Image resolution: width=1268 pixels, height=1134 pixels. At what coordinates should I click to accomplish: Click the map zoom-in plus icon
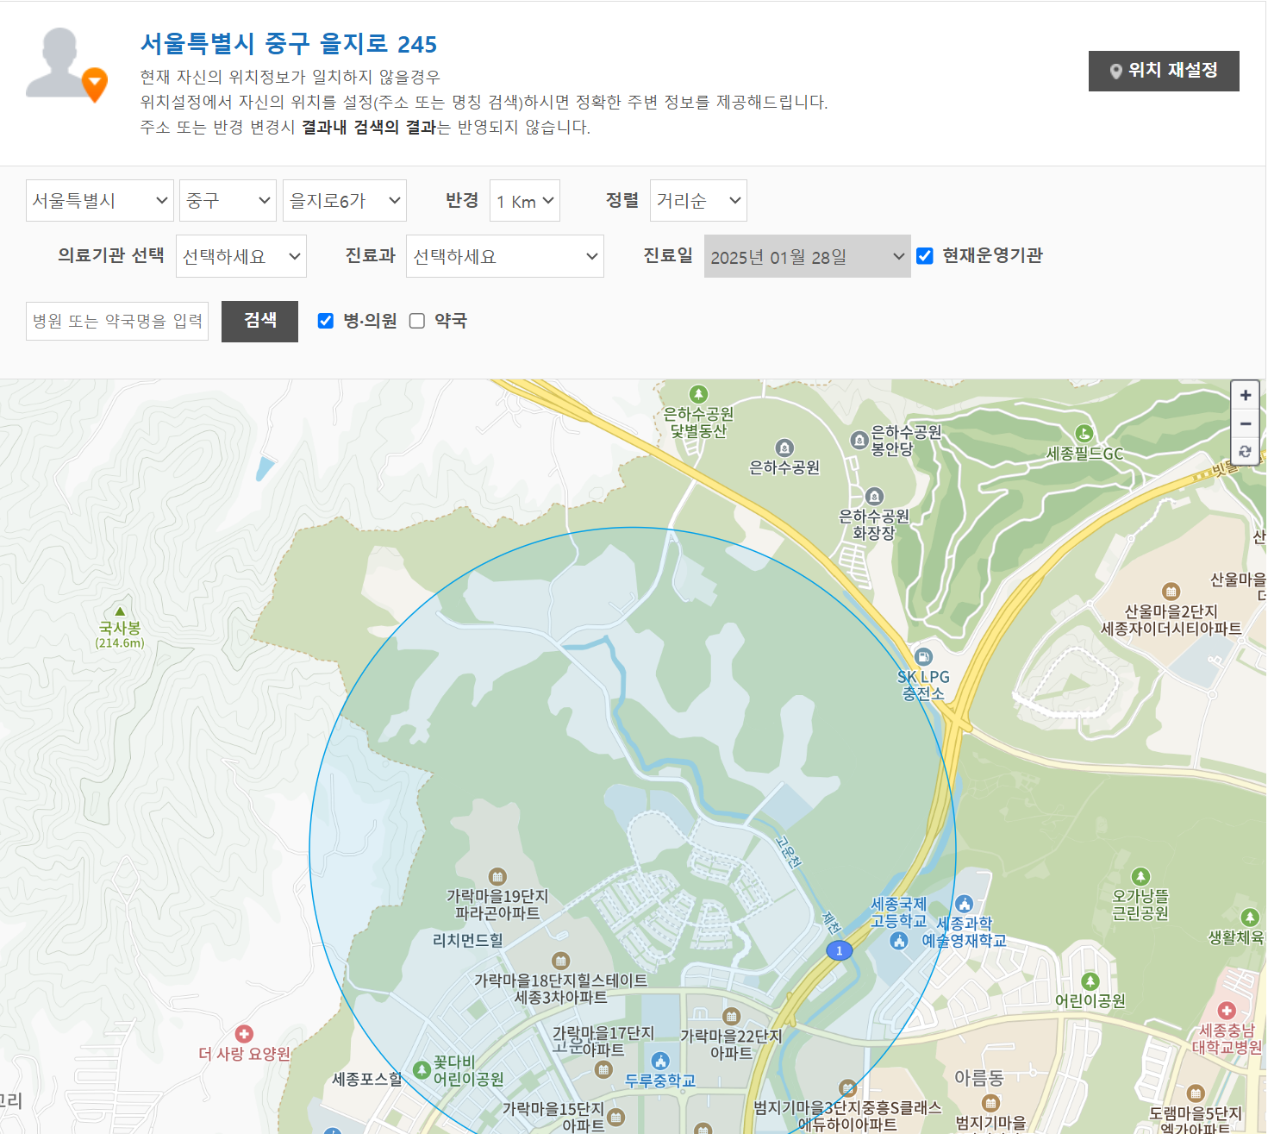[1245, 395]
